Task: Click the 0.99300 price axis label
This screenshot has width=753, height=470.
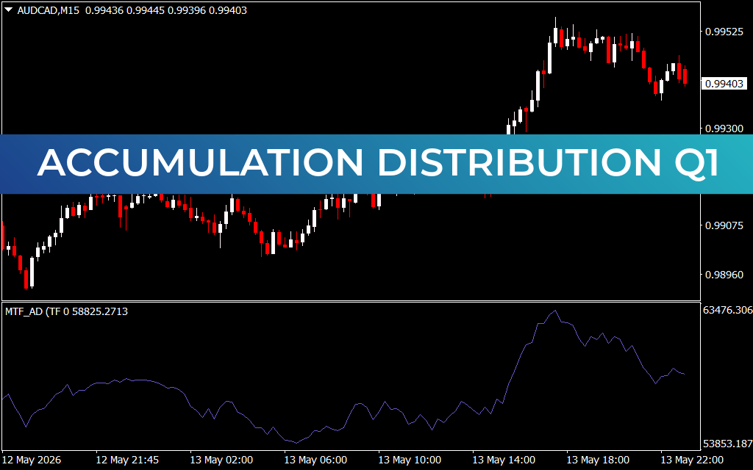Action: point(724,129)
